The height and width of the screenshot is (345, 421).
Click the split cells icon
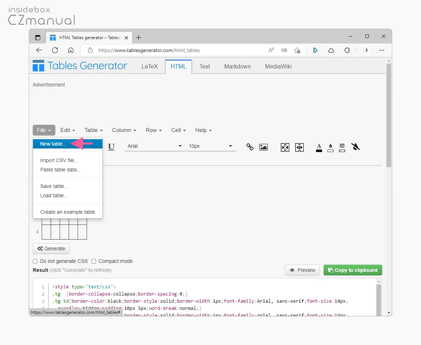tap(299, 147)
